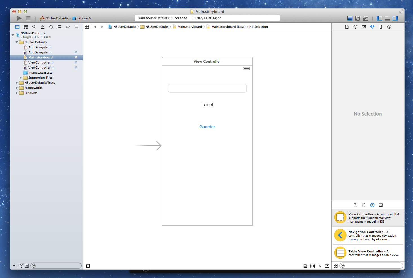
Task: Select Navigation Controller from object library
Action: (368, 236)
